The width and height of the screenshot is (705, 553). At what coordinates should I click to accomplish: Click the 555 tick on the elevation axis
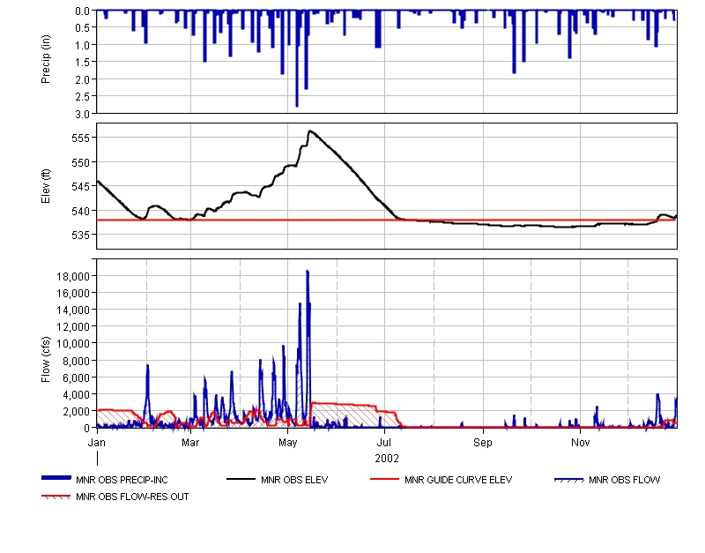point(79,138)
